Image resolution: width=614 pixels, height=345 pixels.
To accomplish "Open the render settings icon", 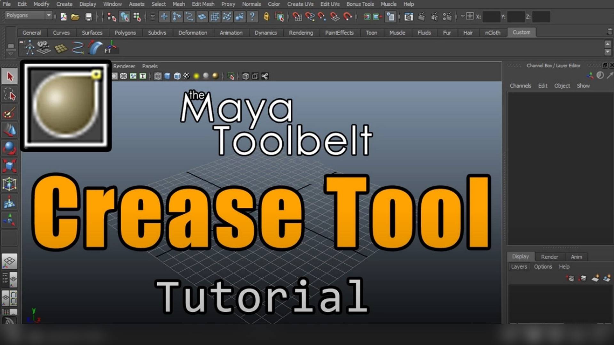I will (447, 17).
